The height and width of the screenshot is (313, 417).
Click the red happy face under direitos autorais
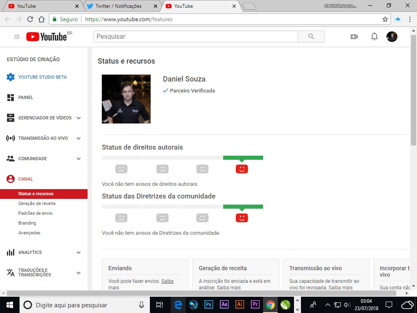242,169
